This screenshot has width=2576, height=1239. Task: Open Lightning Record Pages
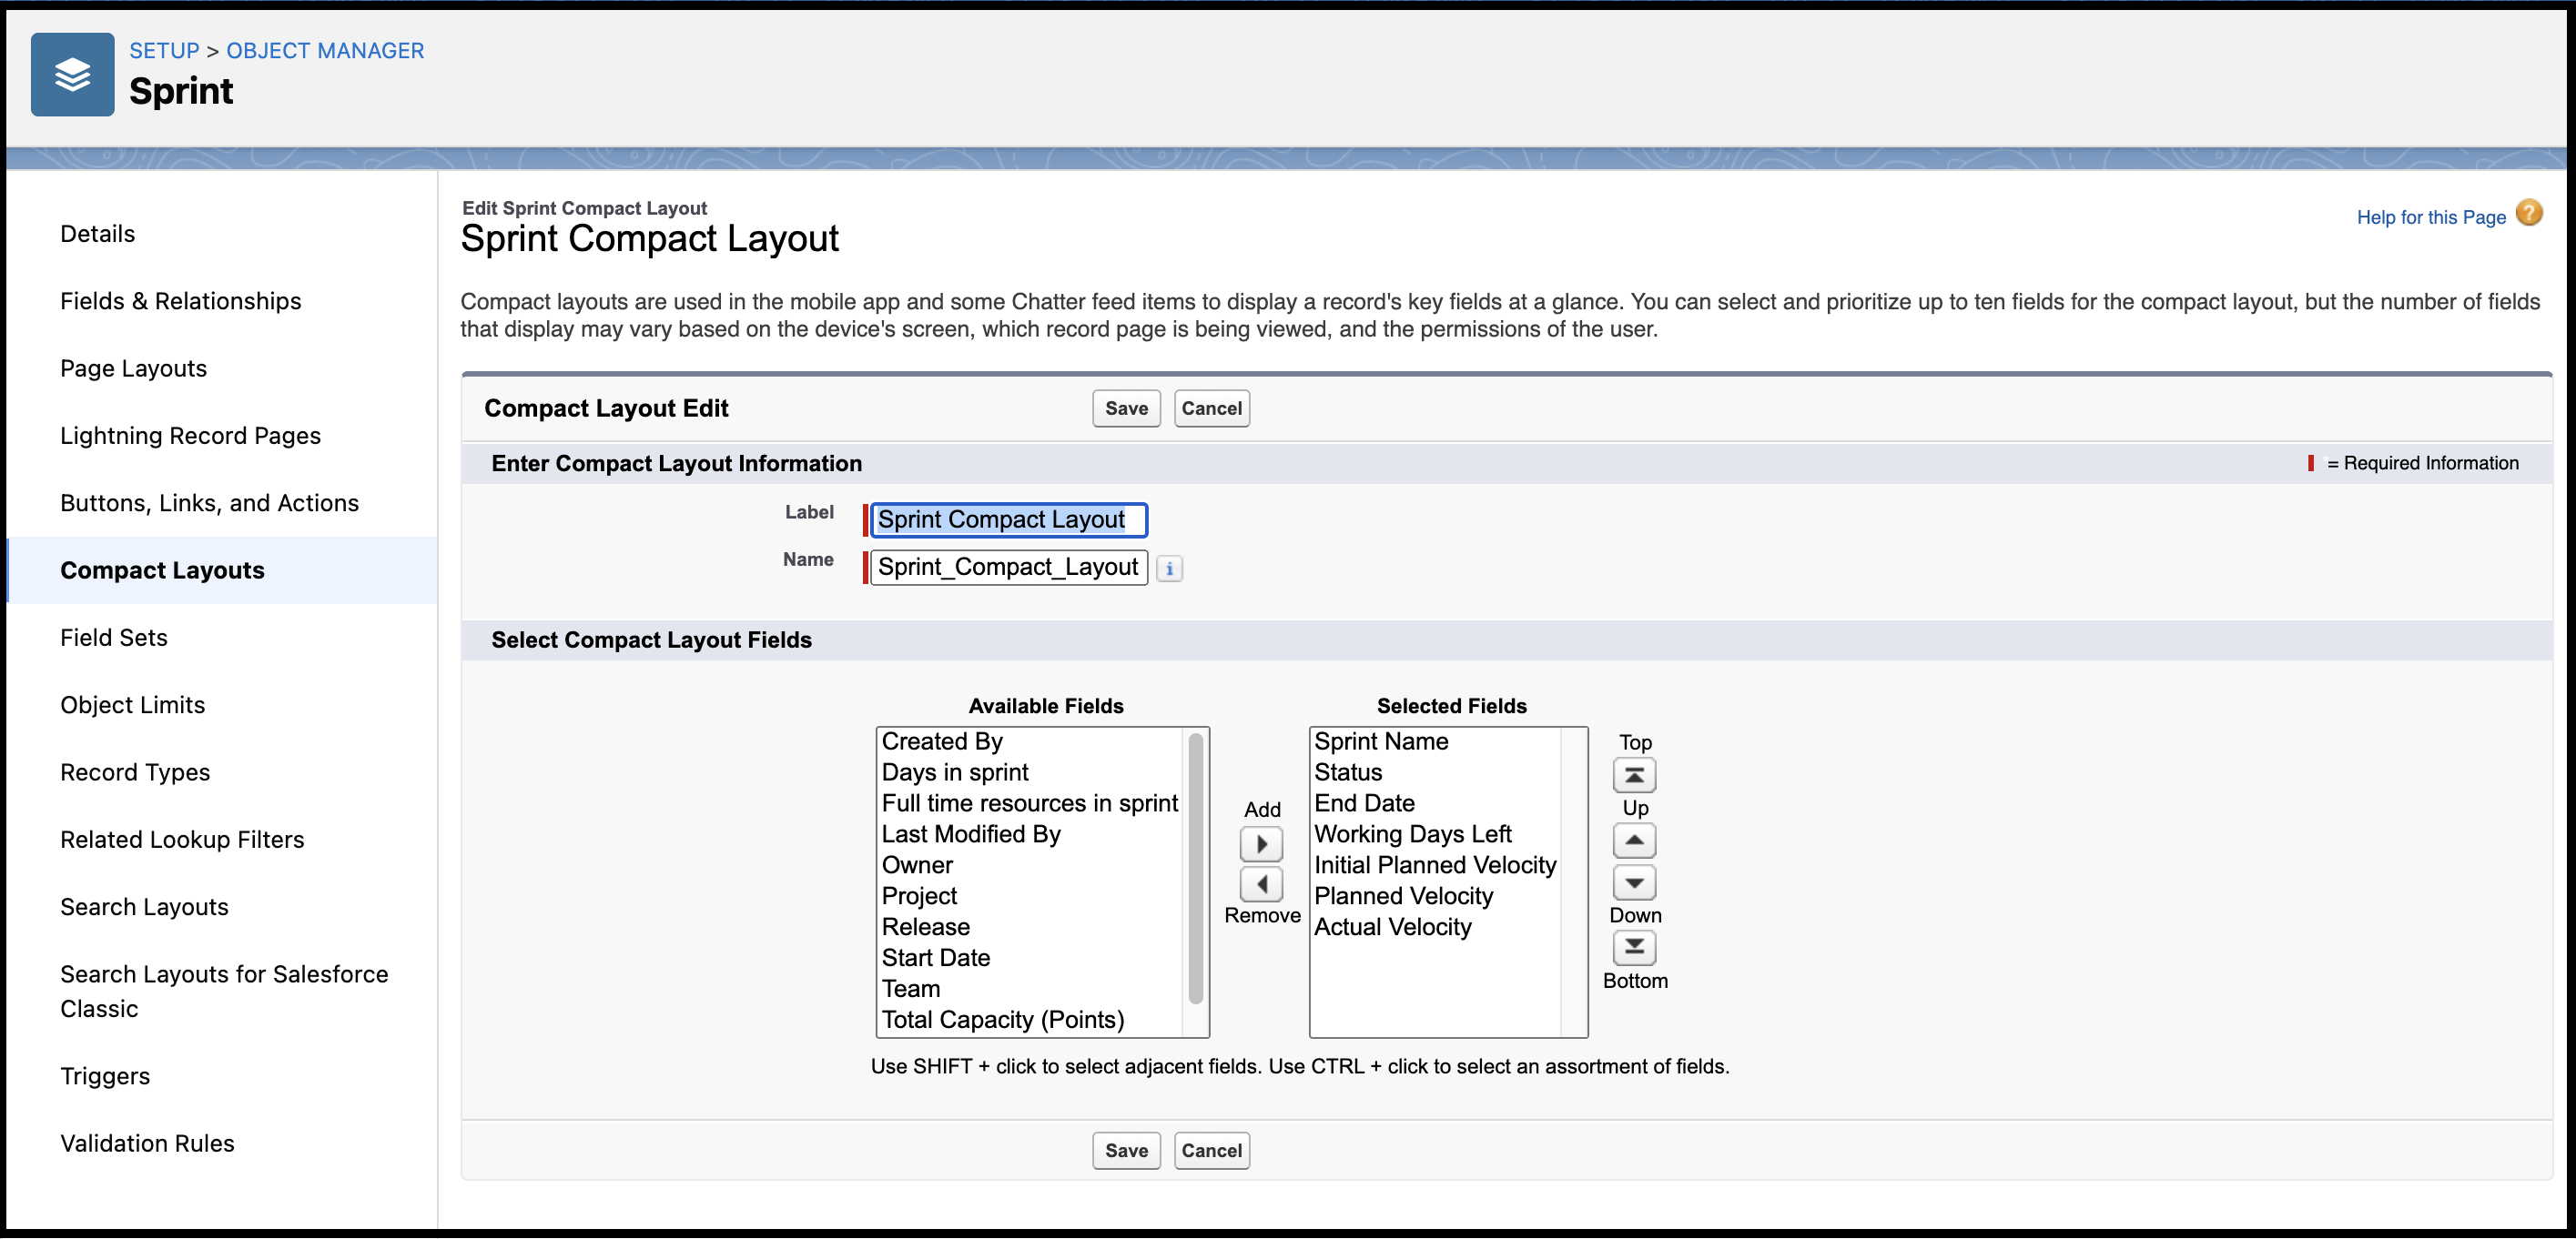[191, 436]
